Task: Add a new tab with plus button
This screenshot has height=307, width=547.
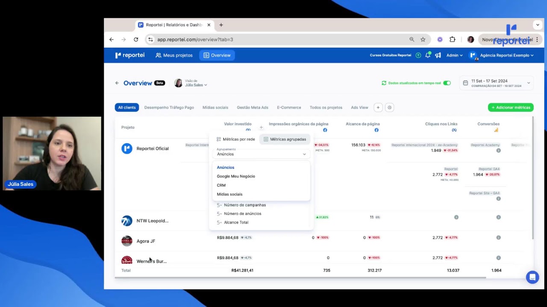Action: click(378, 107)
